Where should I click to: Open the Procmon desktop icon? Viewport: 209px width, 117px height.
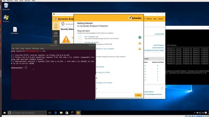tap(6, 19)
